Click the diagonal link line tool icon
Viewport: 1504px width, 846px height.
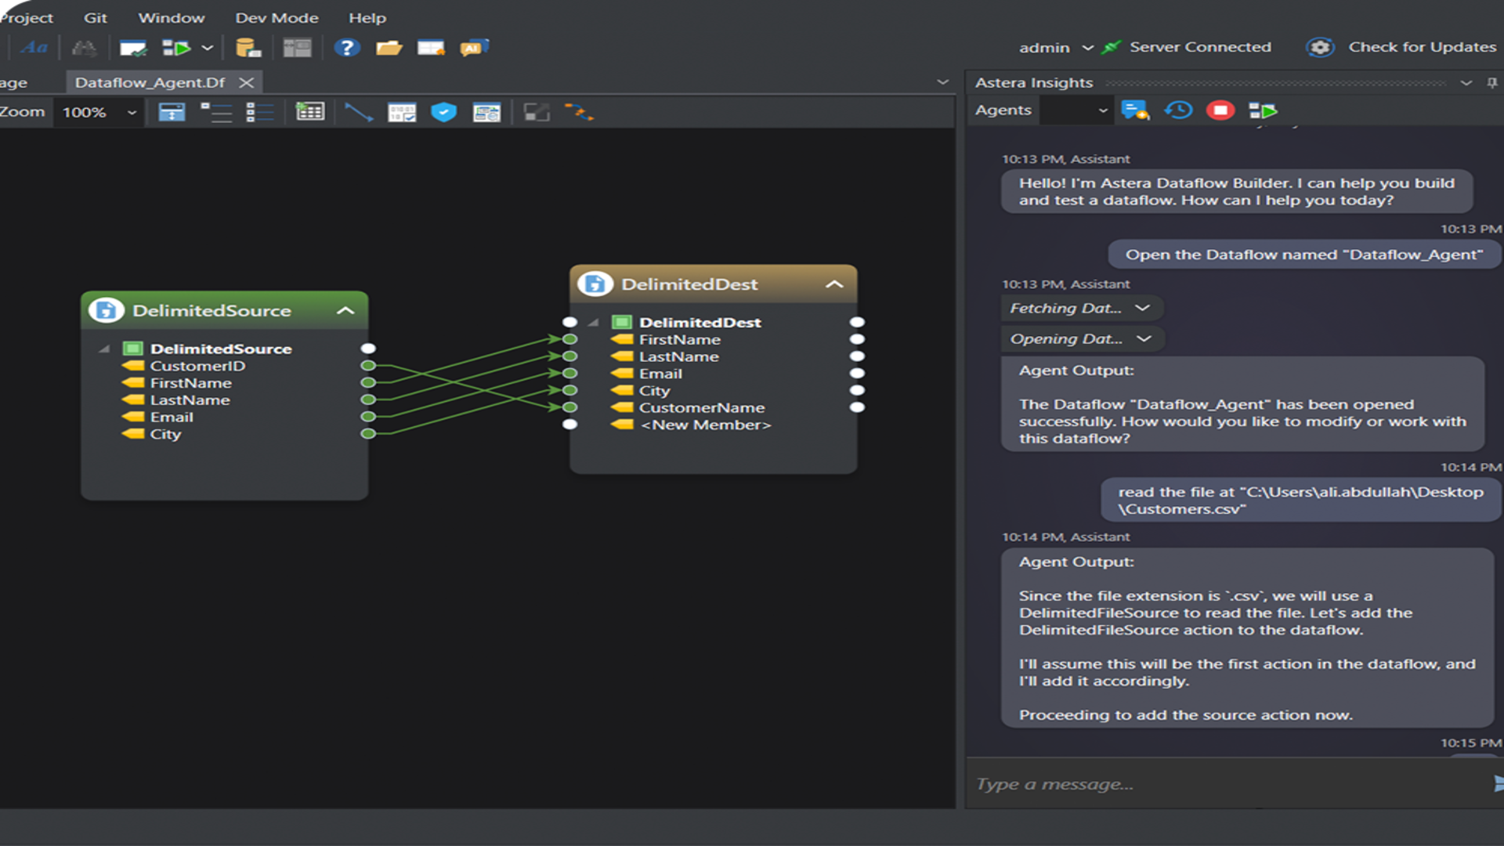tap(359, 113)
